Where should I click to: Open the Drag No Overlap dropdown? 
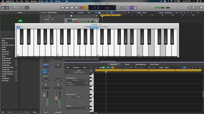coord(169,13)
